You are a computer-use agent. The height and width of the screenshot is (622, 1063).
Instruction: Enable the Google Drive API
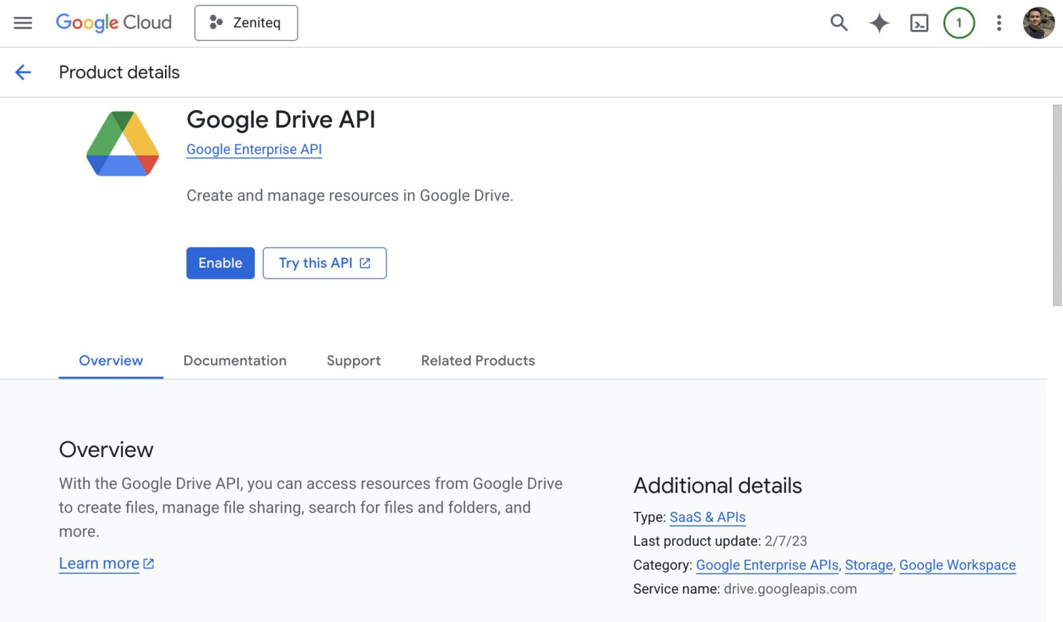220,263
